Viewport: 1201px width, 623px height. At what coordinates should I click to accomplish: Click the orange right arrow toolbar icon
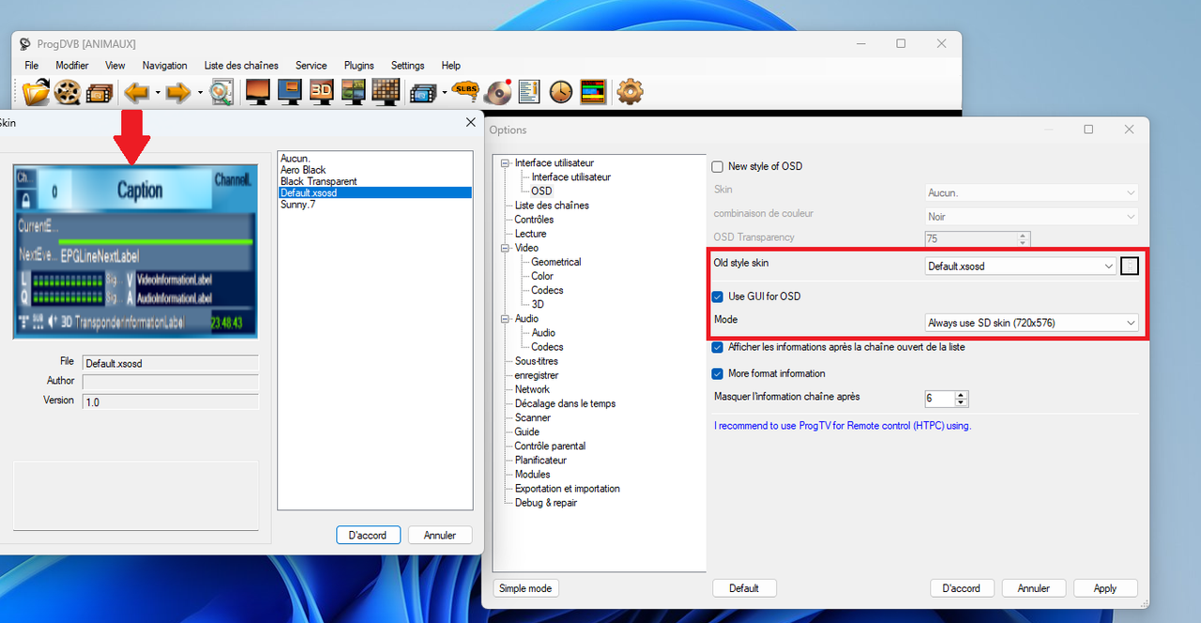[x=179, y=92]
